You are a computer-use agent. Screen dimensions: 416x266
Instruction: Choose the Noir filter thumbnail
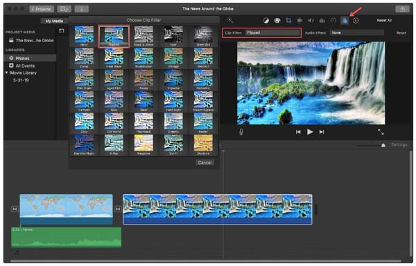pos(173,36)
